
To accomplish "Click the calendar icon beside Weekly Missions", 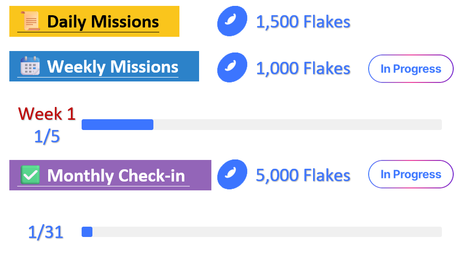I will point(30,66).
